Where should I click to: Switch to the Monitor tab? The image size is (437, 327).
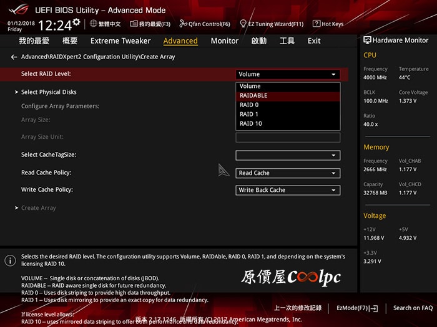[224, 41]
